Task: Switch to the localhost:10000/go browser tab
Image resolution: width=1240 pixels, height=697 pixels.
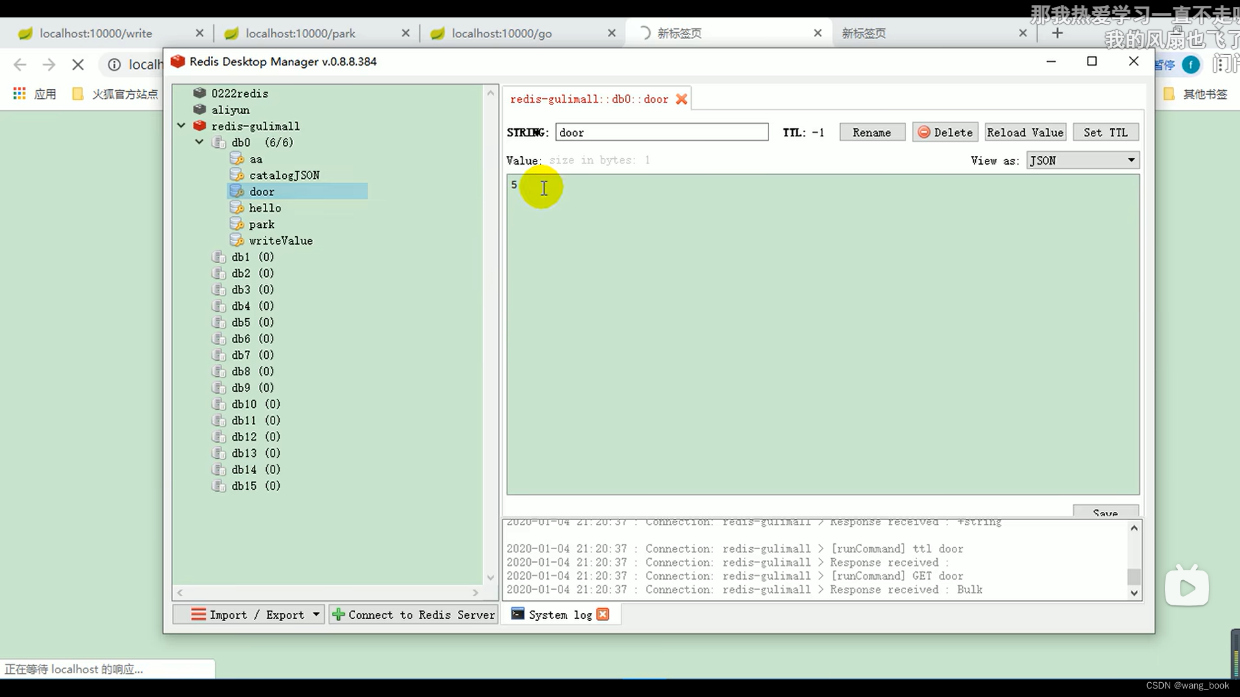Action: point(502,34)
